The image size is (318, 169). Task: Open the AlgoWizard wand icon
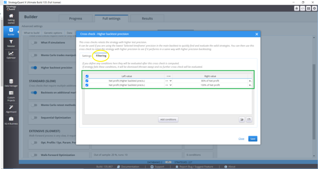pyautogui.click(x=11, y=107)
